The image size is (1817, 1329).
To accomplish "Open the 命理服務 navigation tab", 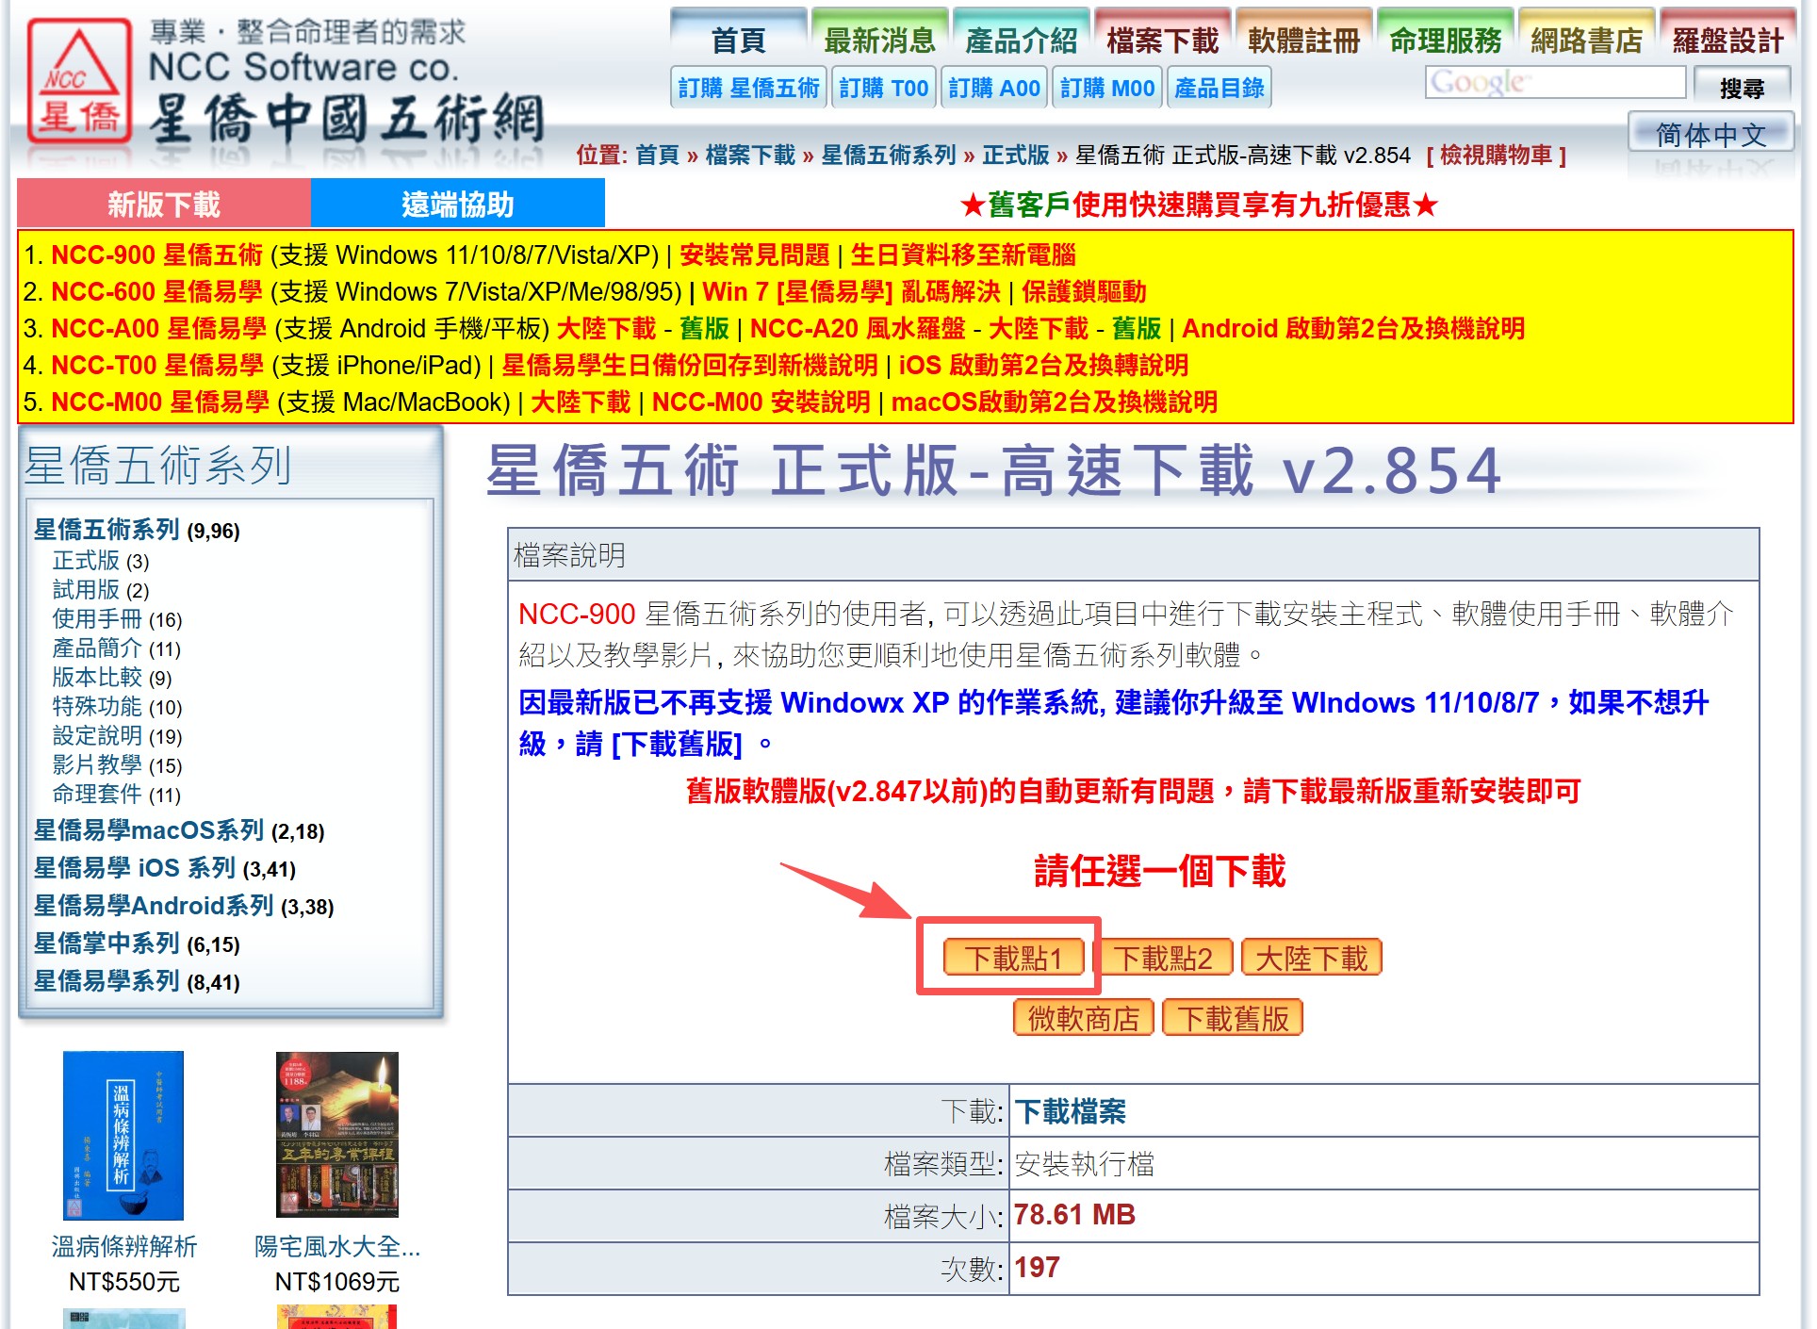I will pyautogui.click(x=1445, y=41).
